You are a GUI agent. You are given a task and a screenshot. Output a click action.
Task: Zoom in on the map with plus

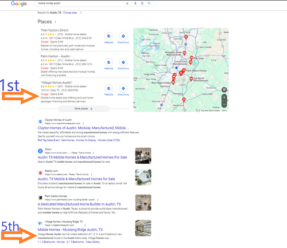(x=224, y=97)
